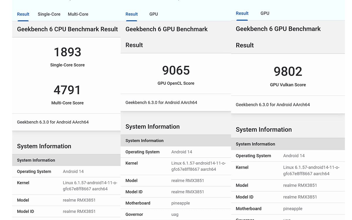Click the Model ID row's 'realme RMX3851' in OpenCL panel
The height and width of the screenshot is (220, 352).
coord(188,192)
